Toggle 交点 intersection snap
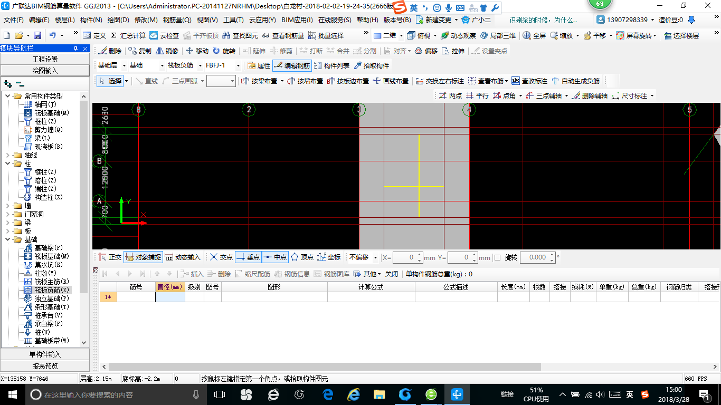The height and width of the screenshot is (405, 721). (x=221, y=257)
